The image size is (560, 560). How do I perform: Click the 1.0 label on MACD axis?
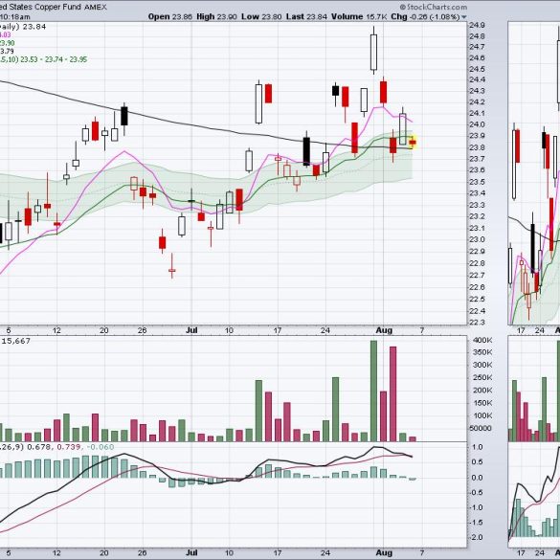click(x=478, y=447)
